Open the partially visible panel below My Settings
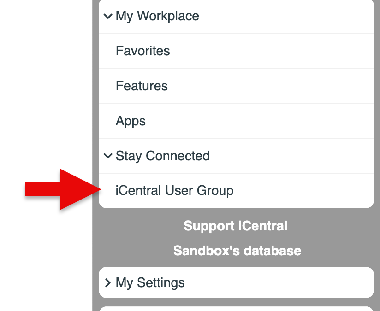The image size is (380, 311). 236,308
